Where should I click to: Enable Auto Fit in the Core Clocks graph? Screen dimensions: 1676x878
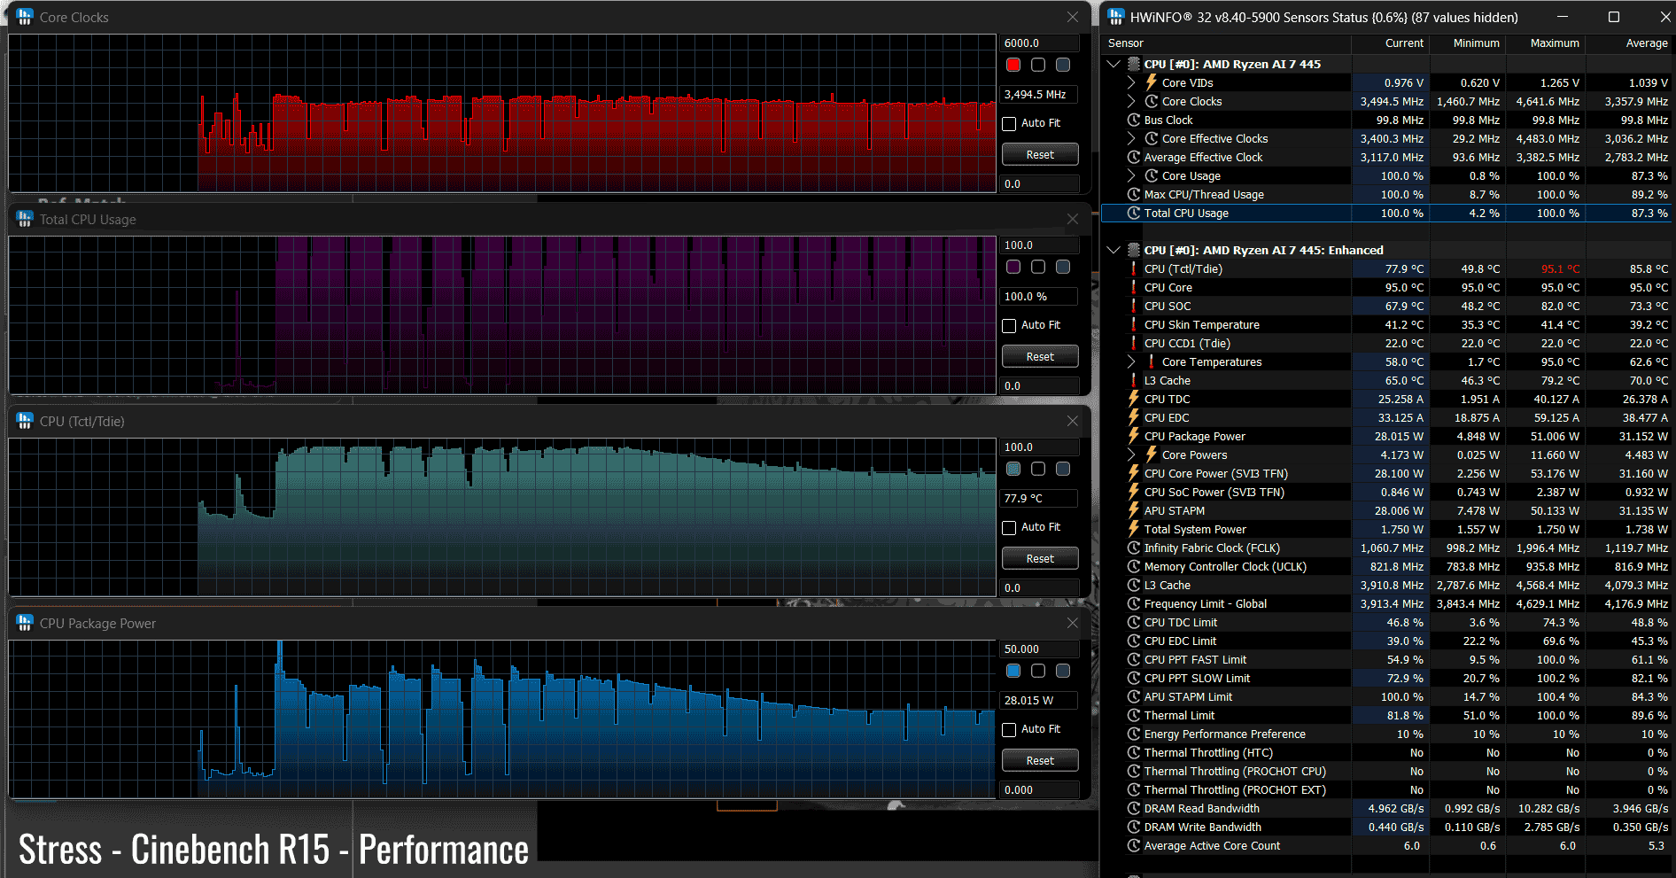[x=1009, y=123]
